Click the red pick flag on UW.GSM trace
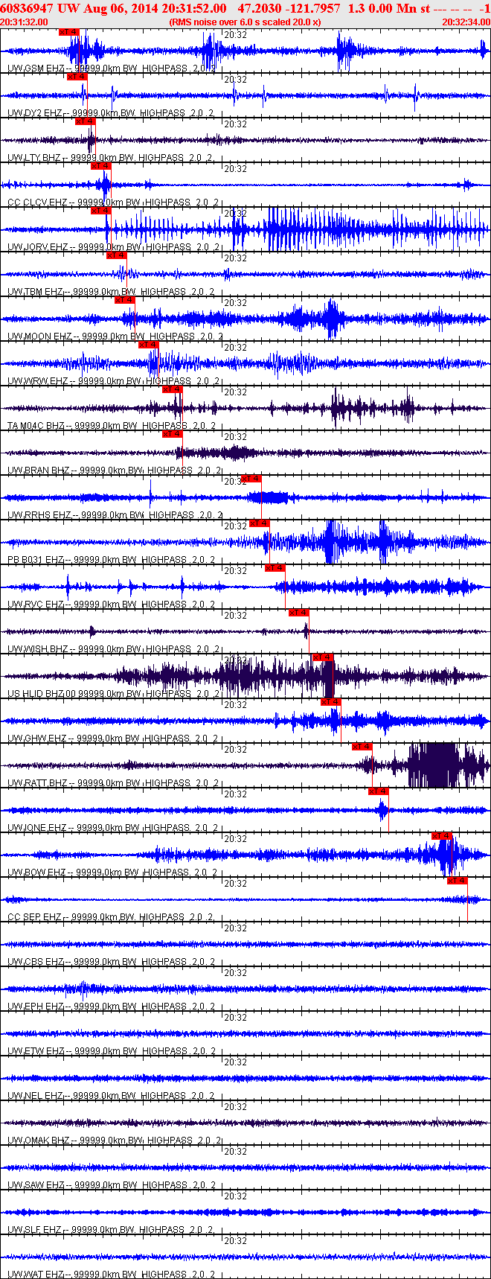491x1279 pixels. (x=69, y=32)
